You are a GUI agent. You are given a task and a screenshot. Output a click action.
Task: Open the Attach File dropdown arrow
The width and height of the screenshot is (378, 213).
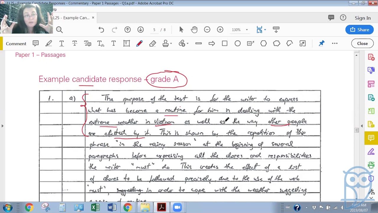click(187, 44)
